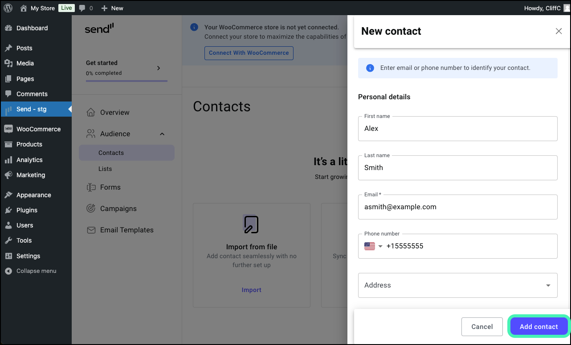Expand the Get started progress arrow
Image resolution: width=571 pixels, height=345 pixels.
click(x=159, y=68)
